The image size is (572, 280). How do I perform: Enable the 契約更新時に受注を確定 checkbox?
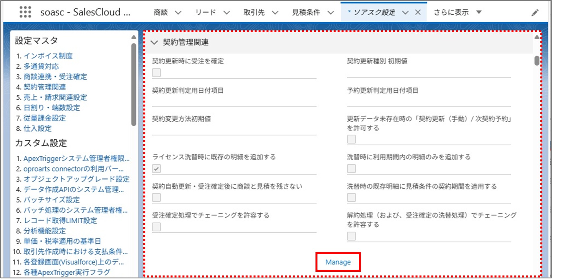pyautogui.click(x=156, y=73)
